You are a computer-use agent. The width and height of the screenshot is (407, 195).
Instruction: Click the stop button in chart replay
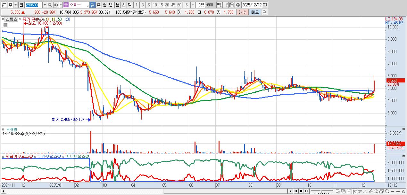tap(301, 191)
